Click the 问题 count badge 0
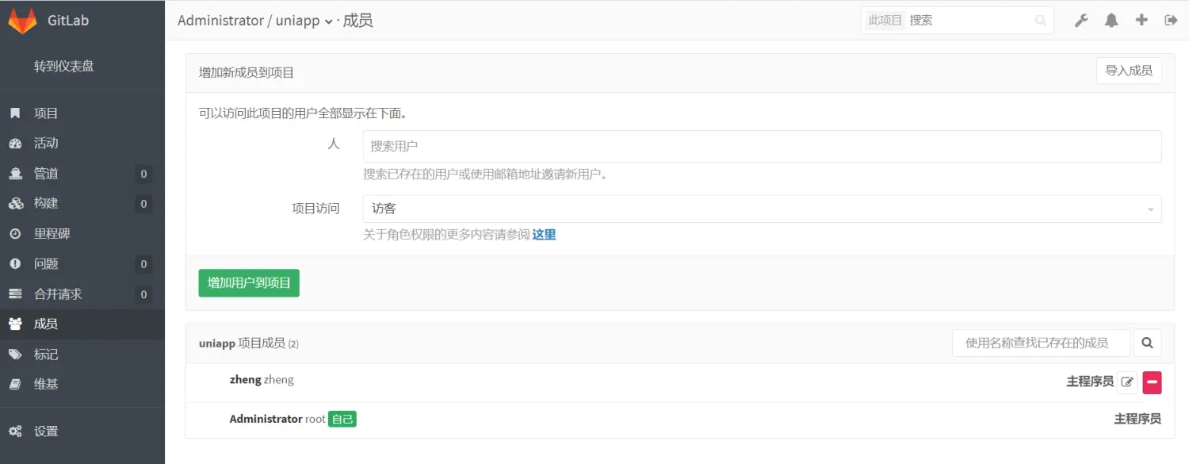The width and height of the screenshot is (1189, 464). click(143, 264)
